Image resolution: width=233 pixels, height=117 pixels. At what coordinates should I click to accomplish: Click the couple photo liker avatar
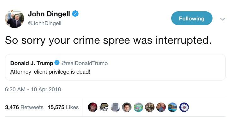pos(161,107)
